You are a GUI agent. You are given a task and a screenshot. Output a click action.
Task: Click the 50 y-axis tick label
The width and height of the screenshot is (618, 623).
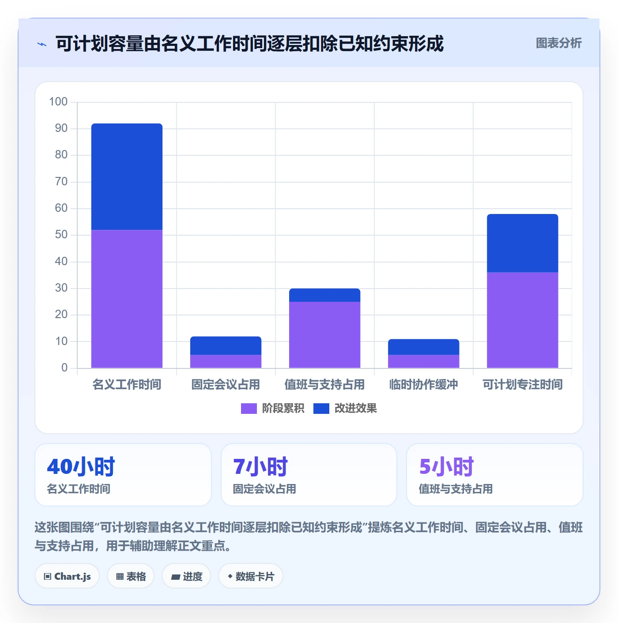click(x=61, y=235)
